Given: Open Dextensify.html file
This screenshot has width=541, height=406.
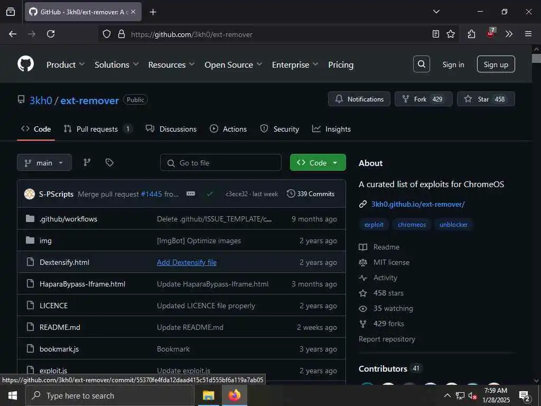Looking at the screenshot, I should 64,262.
